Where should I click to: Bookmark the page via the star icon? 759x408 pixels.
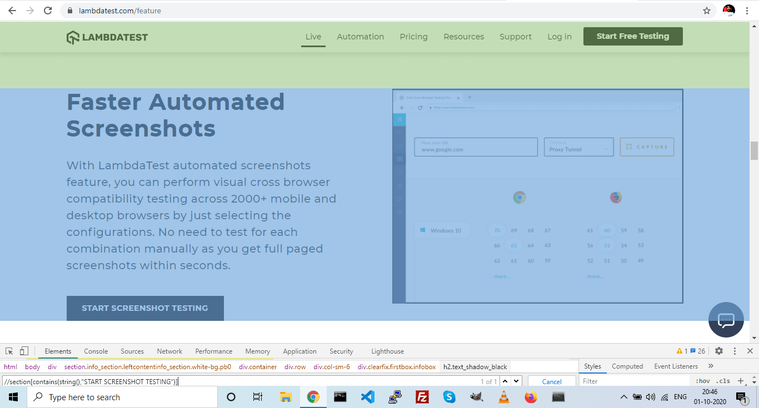pos(706,10)
